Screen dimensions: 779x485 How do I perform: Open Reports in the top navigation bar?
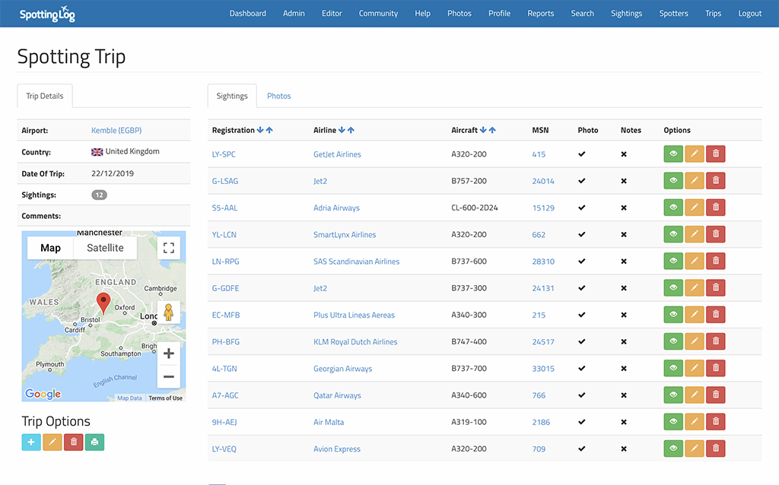point(541,13)
